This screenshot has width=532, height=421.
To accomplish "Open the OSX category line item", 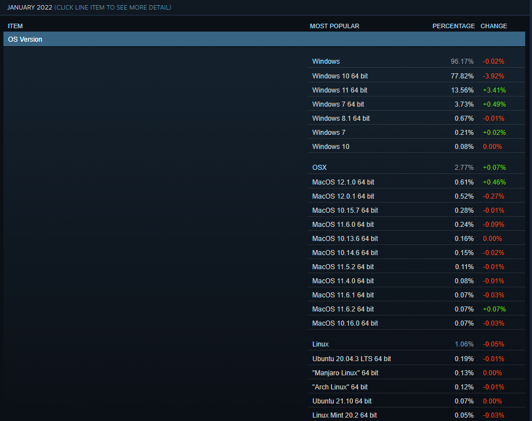I will tap(416, 168).
